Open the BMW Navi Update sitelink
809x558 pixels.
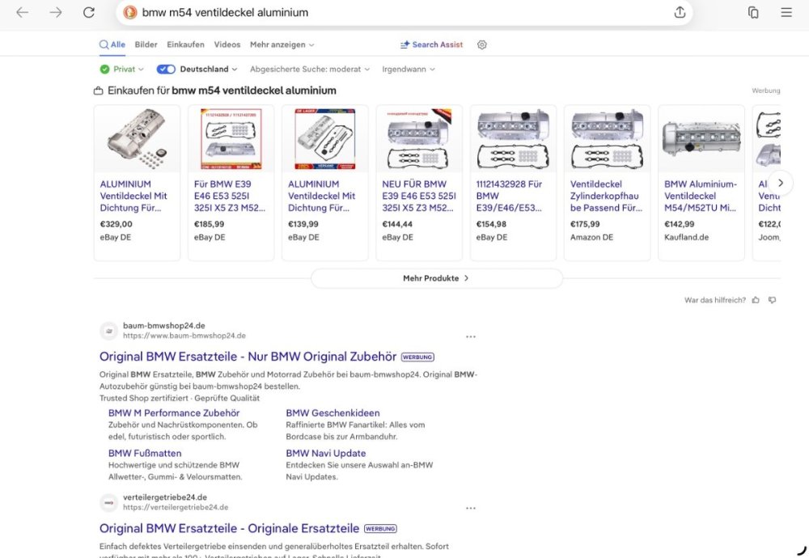pyautogui.click(x=326, y=454)
